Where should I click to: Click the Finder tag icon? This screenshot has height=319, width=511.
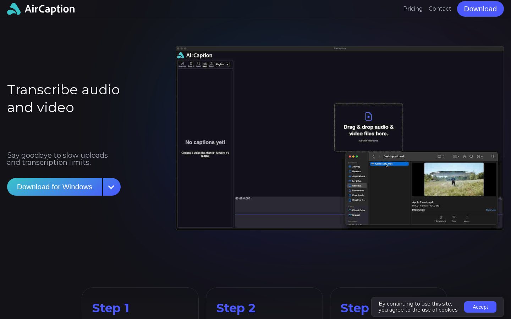471,156
